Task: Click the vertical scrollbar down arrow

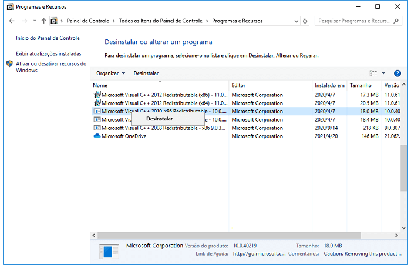Action: 404,228
